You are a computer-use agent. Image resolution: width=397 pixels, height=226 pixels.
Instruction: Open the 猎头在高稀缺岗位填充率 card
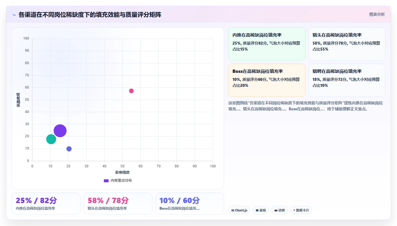[x=347, y=44]
